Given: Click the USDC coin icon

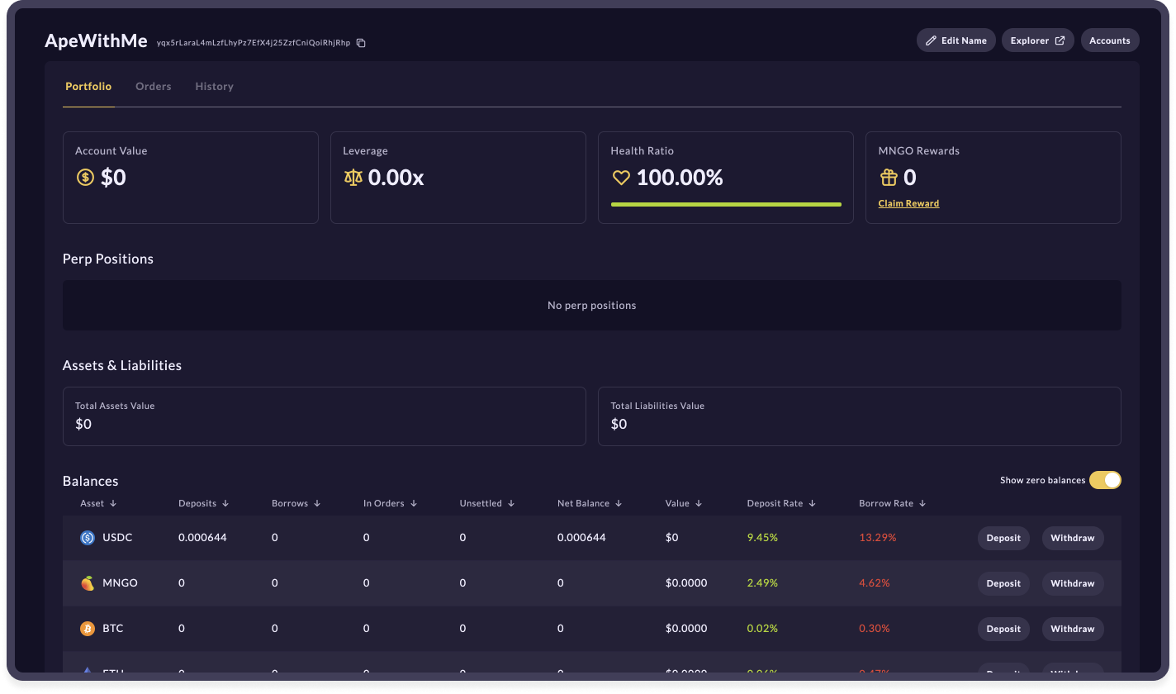Looking at the screenshot, I should (88, 538).
